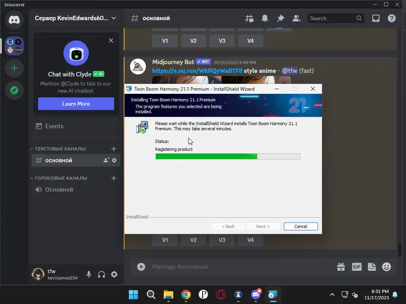The height and width of the screenshot is (304, 406).
Task: Create invite for основной channel
Action: 106,160
